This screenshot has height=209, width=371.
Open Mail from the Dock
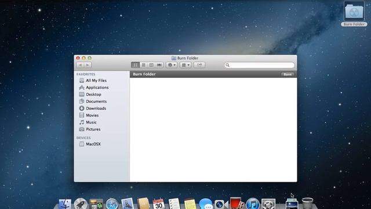tap(128, 204)
